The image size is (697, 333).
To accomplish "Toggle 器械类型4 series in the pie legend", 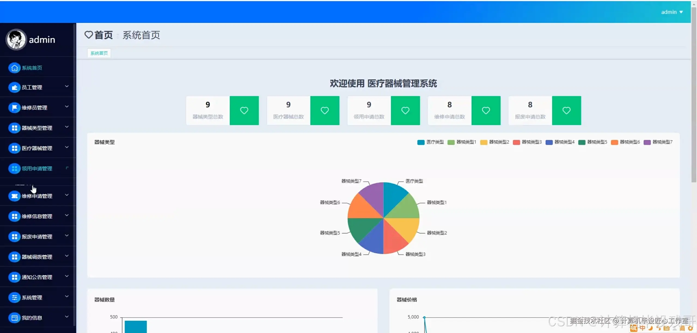I will pyautogui.click(x=560, y=142).
